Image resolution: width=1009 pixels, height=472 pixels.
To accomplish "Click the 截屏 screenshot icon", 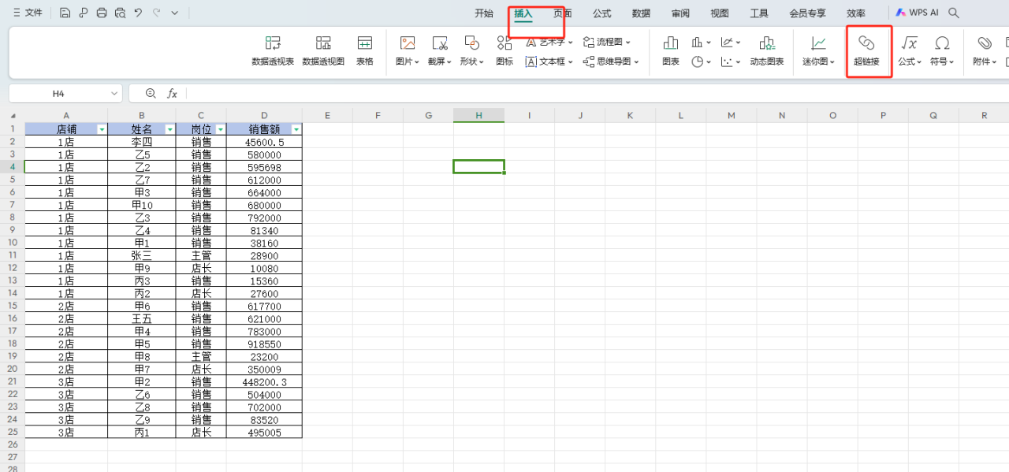I will pyautogui.click(x=440, y=43).
